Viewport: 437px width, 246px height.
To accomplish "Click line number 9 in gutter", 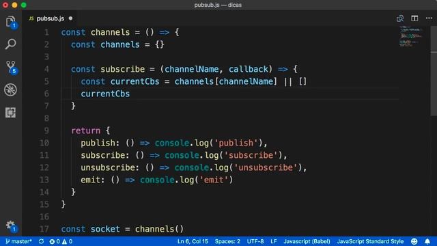I will pos(46,131).
